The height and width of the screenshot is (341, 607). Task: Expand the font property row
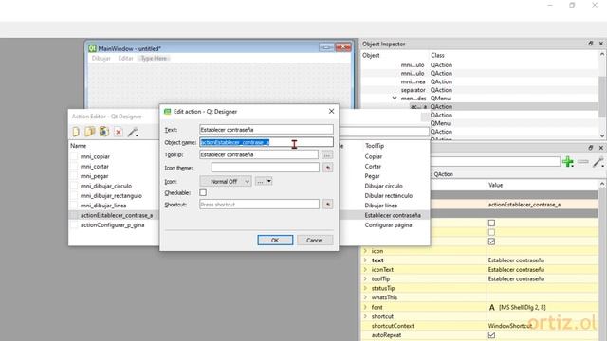365,307
